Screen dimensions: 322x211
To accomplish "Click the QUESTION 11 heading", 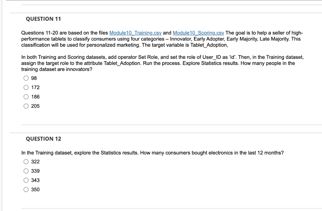I will coord(43,19).
